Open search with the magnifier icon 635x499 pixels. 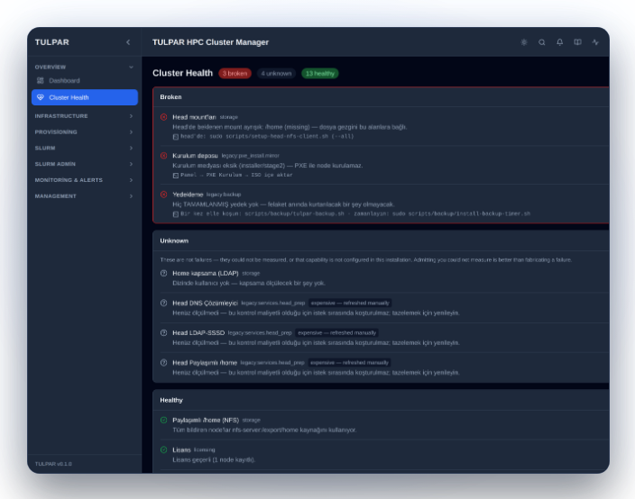point(542,42)
